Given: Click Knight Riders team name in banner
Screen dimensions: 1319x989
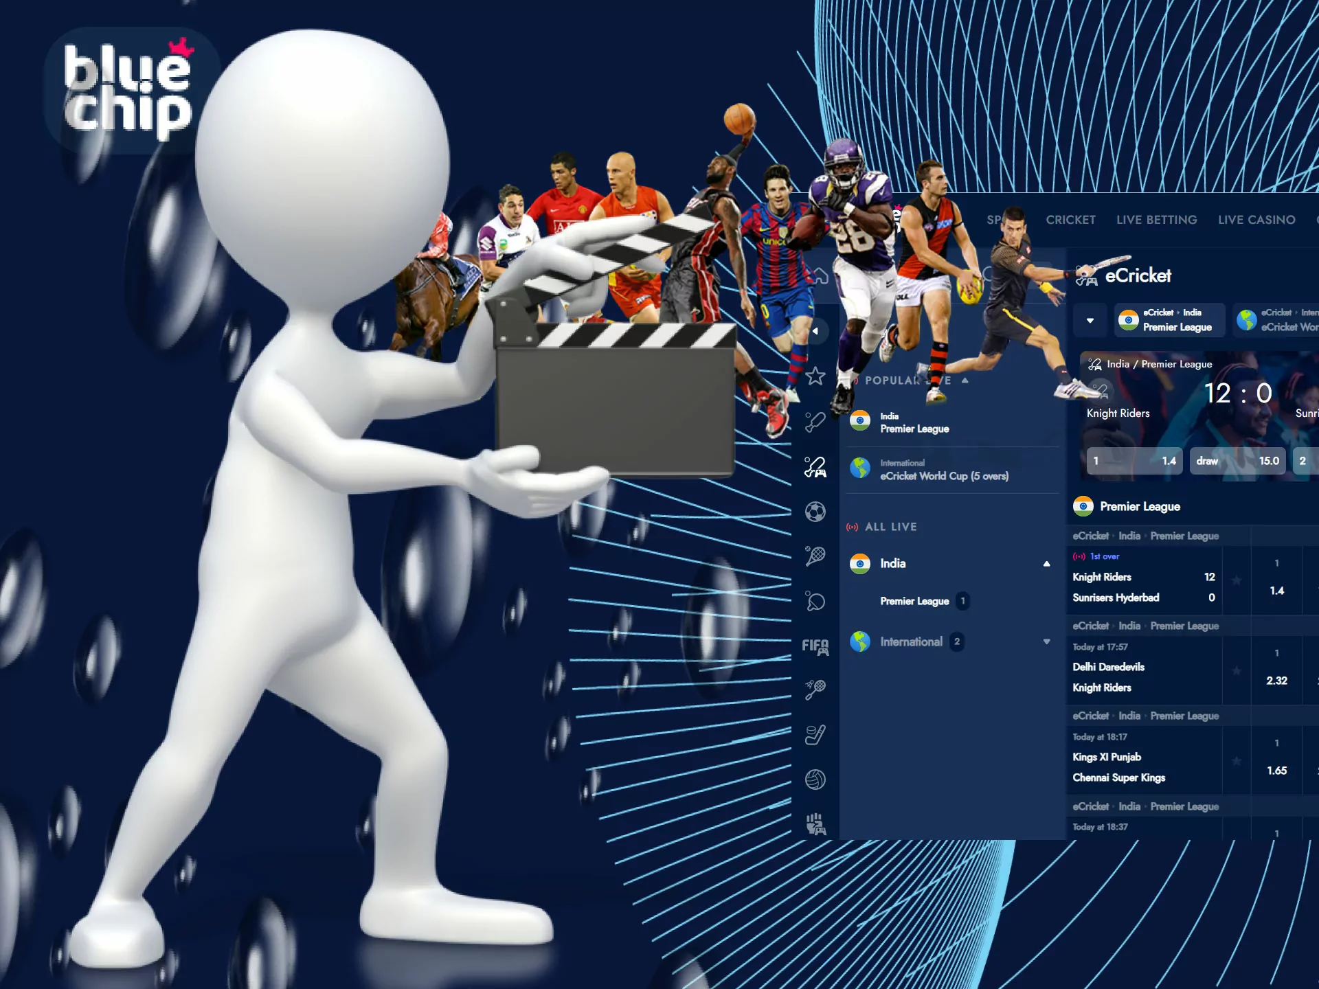Looking at the screenshot, I should [x=1118, y=413].
